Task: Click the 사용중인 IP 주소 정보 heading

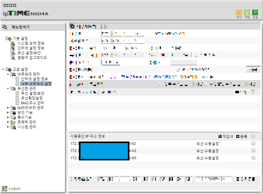Action: pyautogui.click(x=88, y=136)
